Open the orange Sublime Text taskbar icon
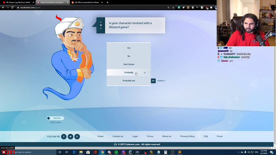 (x=179, y=152)
